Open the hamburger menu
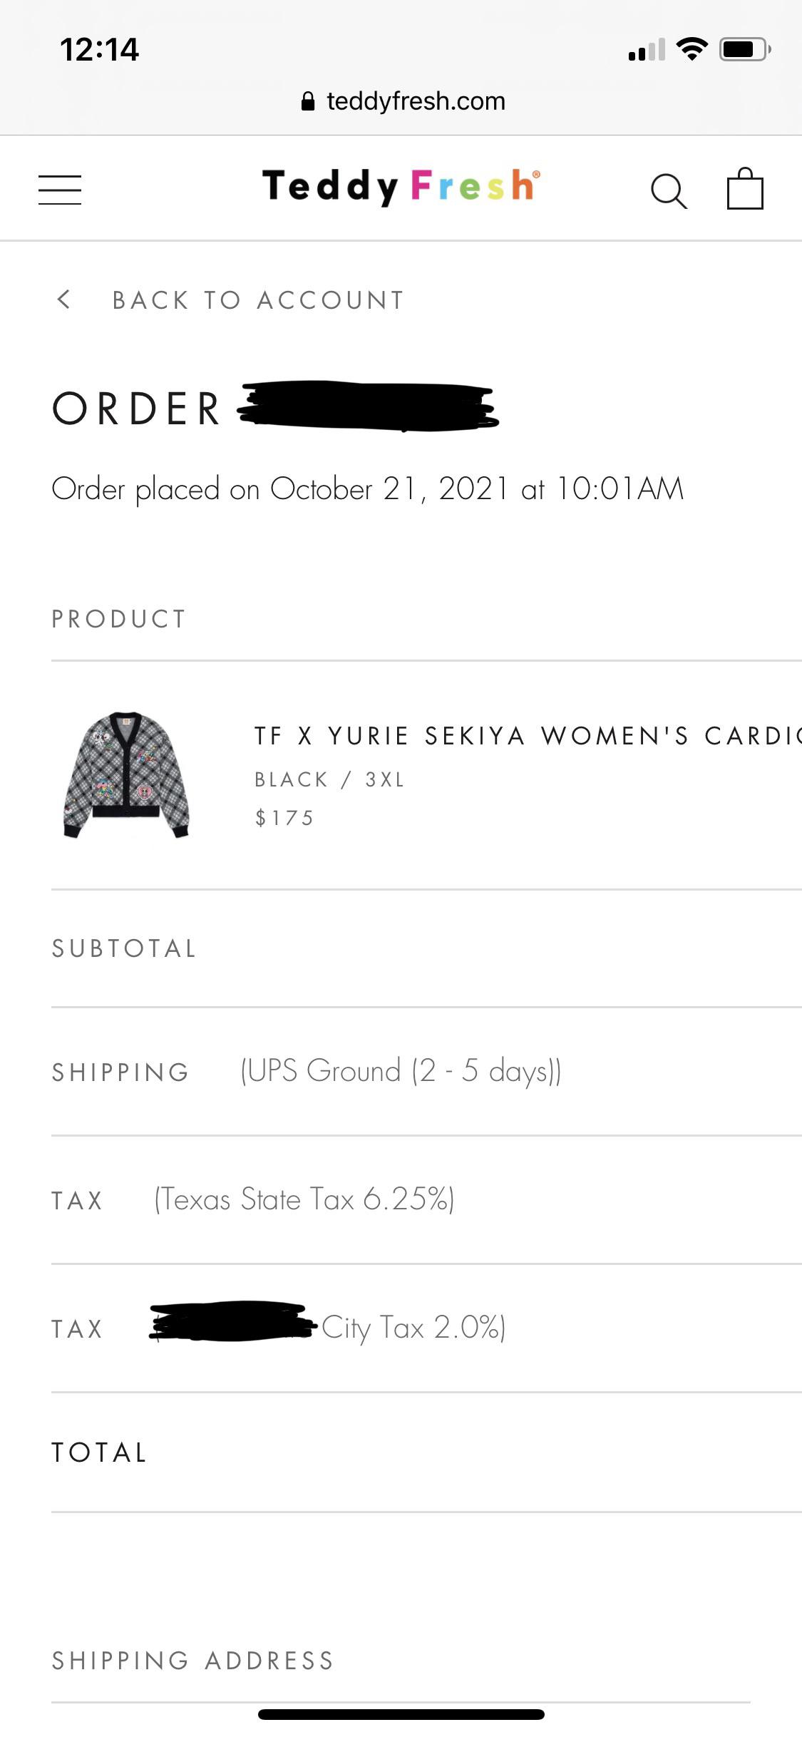 (x=60, y=190)
